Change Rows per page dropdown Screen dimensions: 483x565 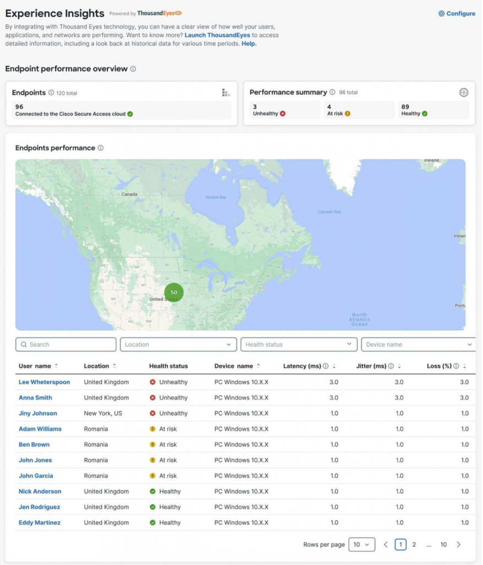click(362, 545)
